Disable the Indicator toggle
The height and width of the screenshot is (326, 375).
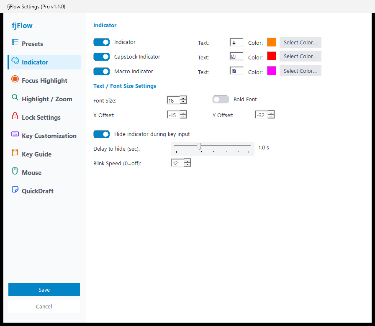pos(101,42)
